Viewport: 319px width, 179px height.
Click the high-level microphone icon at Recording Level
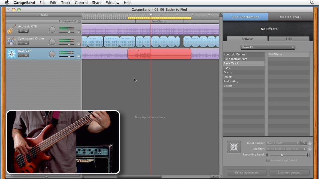point(308,155)
